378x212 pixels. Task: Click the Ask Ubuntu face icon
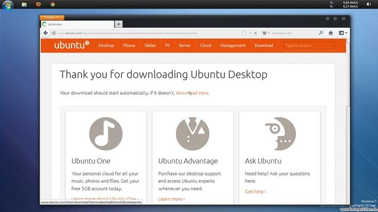[x=280, y=134]
